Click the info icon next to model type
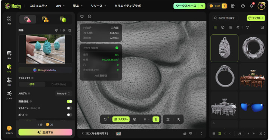269x140 pixels. click(33, 78)
